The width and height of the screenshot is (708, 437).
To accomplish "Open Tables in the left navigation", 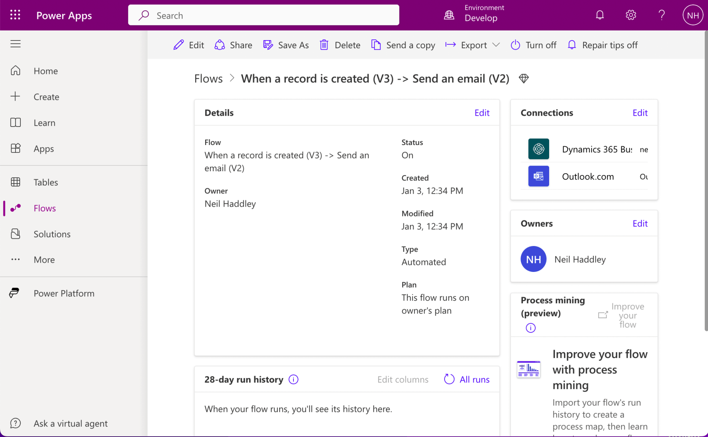I will [46, 182].
